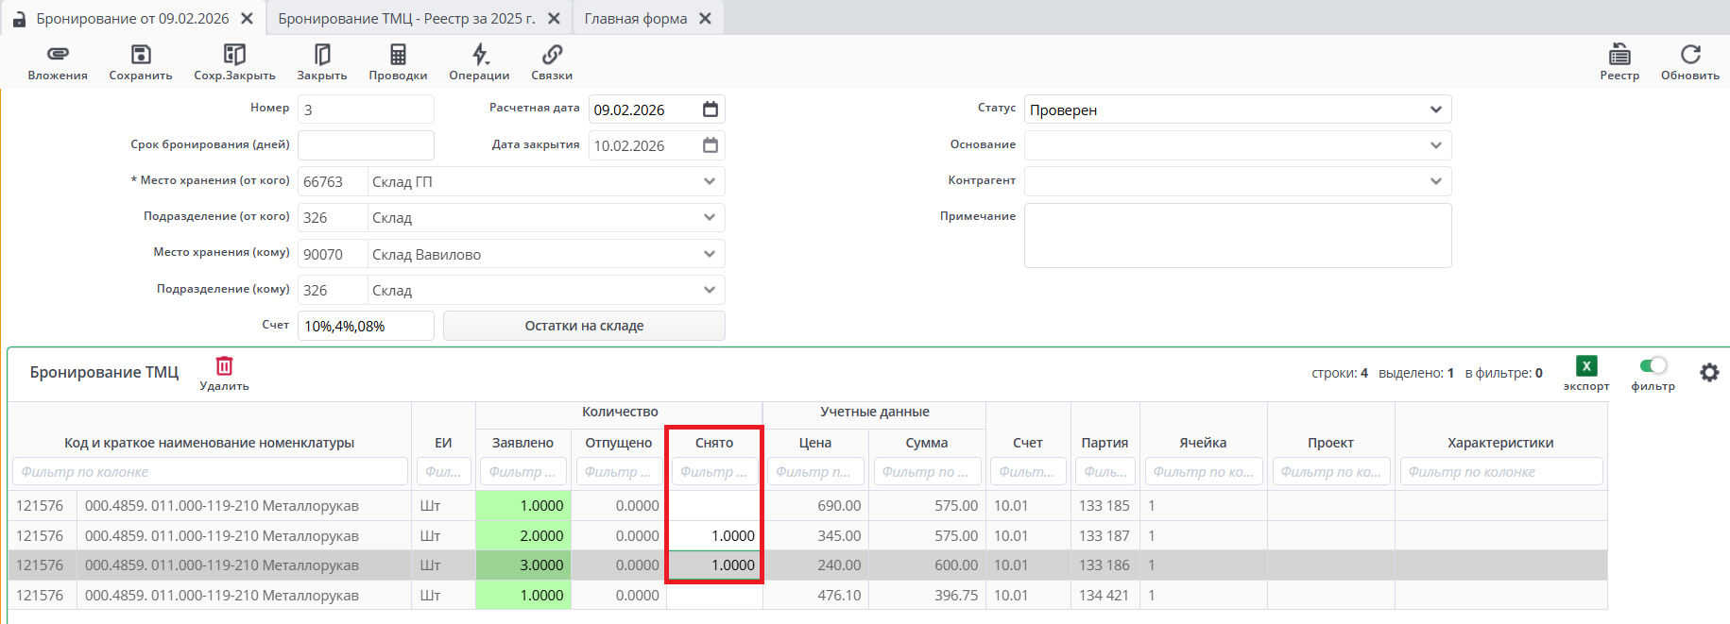Switch to Бронирование ТМЦ Реестр tab
Image resolution: width=1730 pixels, height=624 pixels.
point(406,19)
